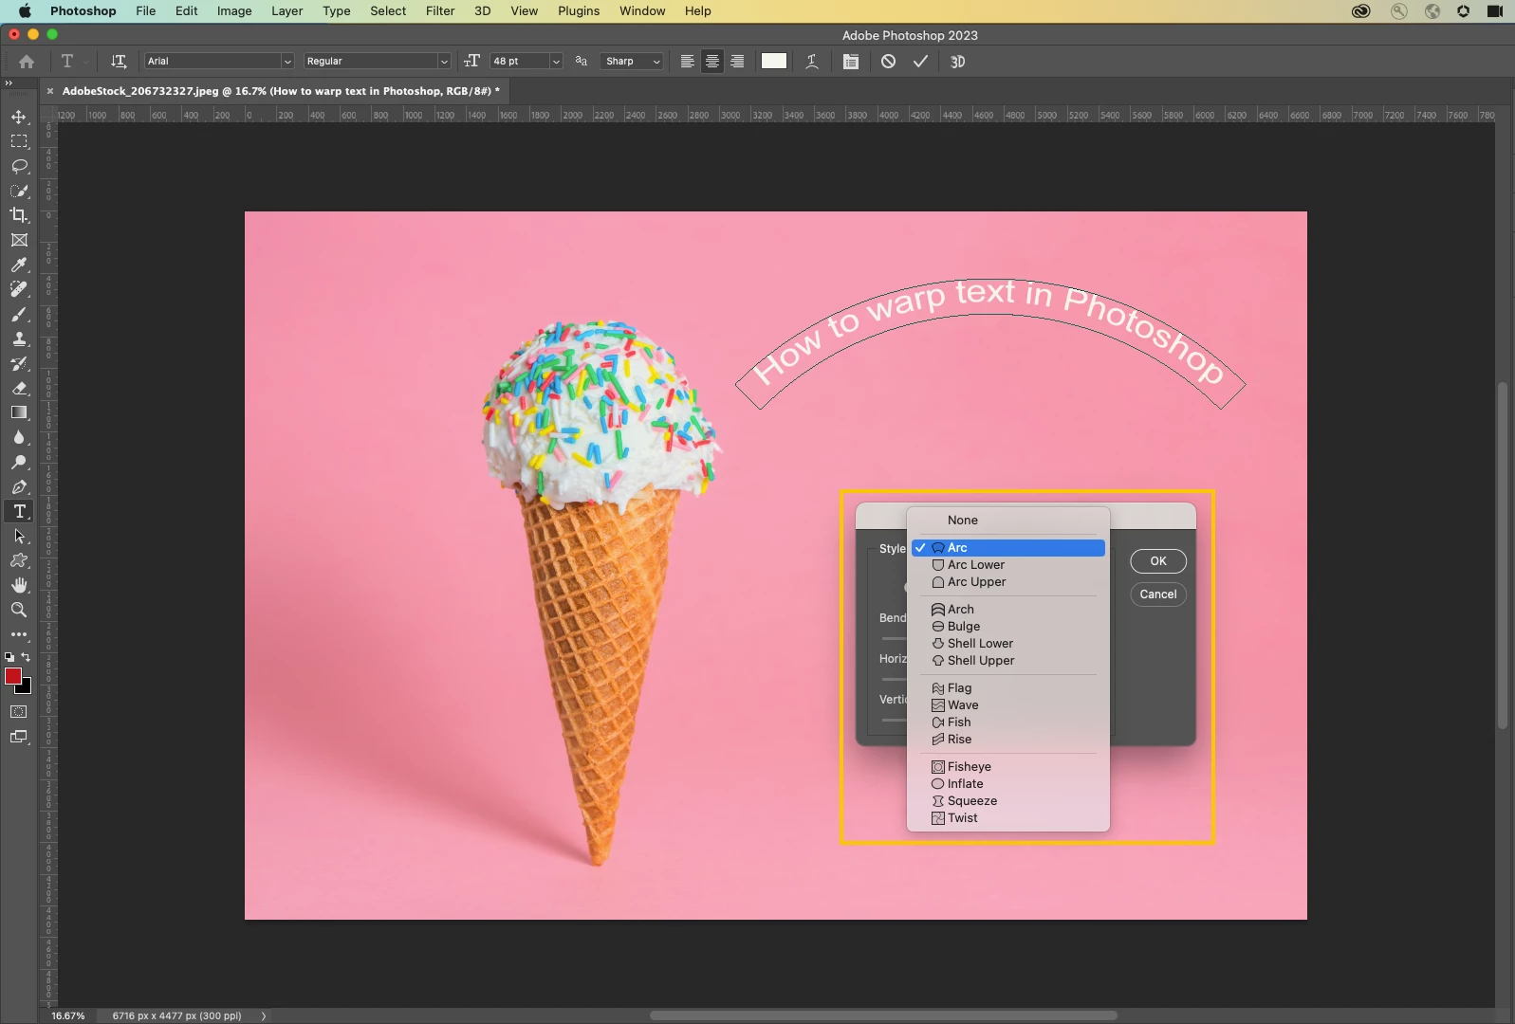The height and width of the screenshot is (1024, 1515).
Task: Click OK in the Warp Text dialog
Action: pos(1158,561)
